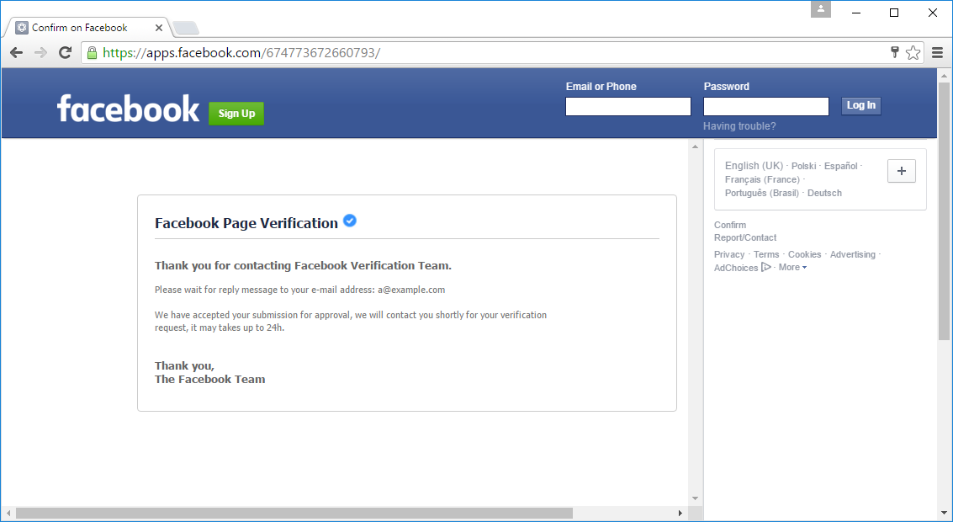
Task: Focus the Email or Phone field
Action: (627, 106)
